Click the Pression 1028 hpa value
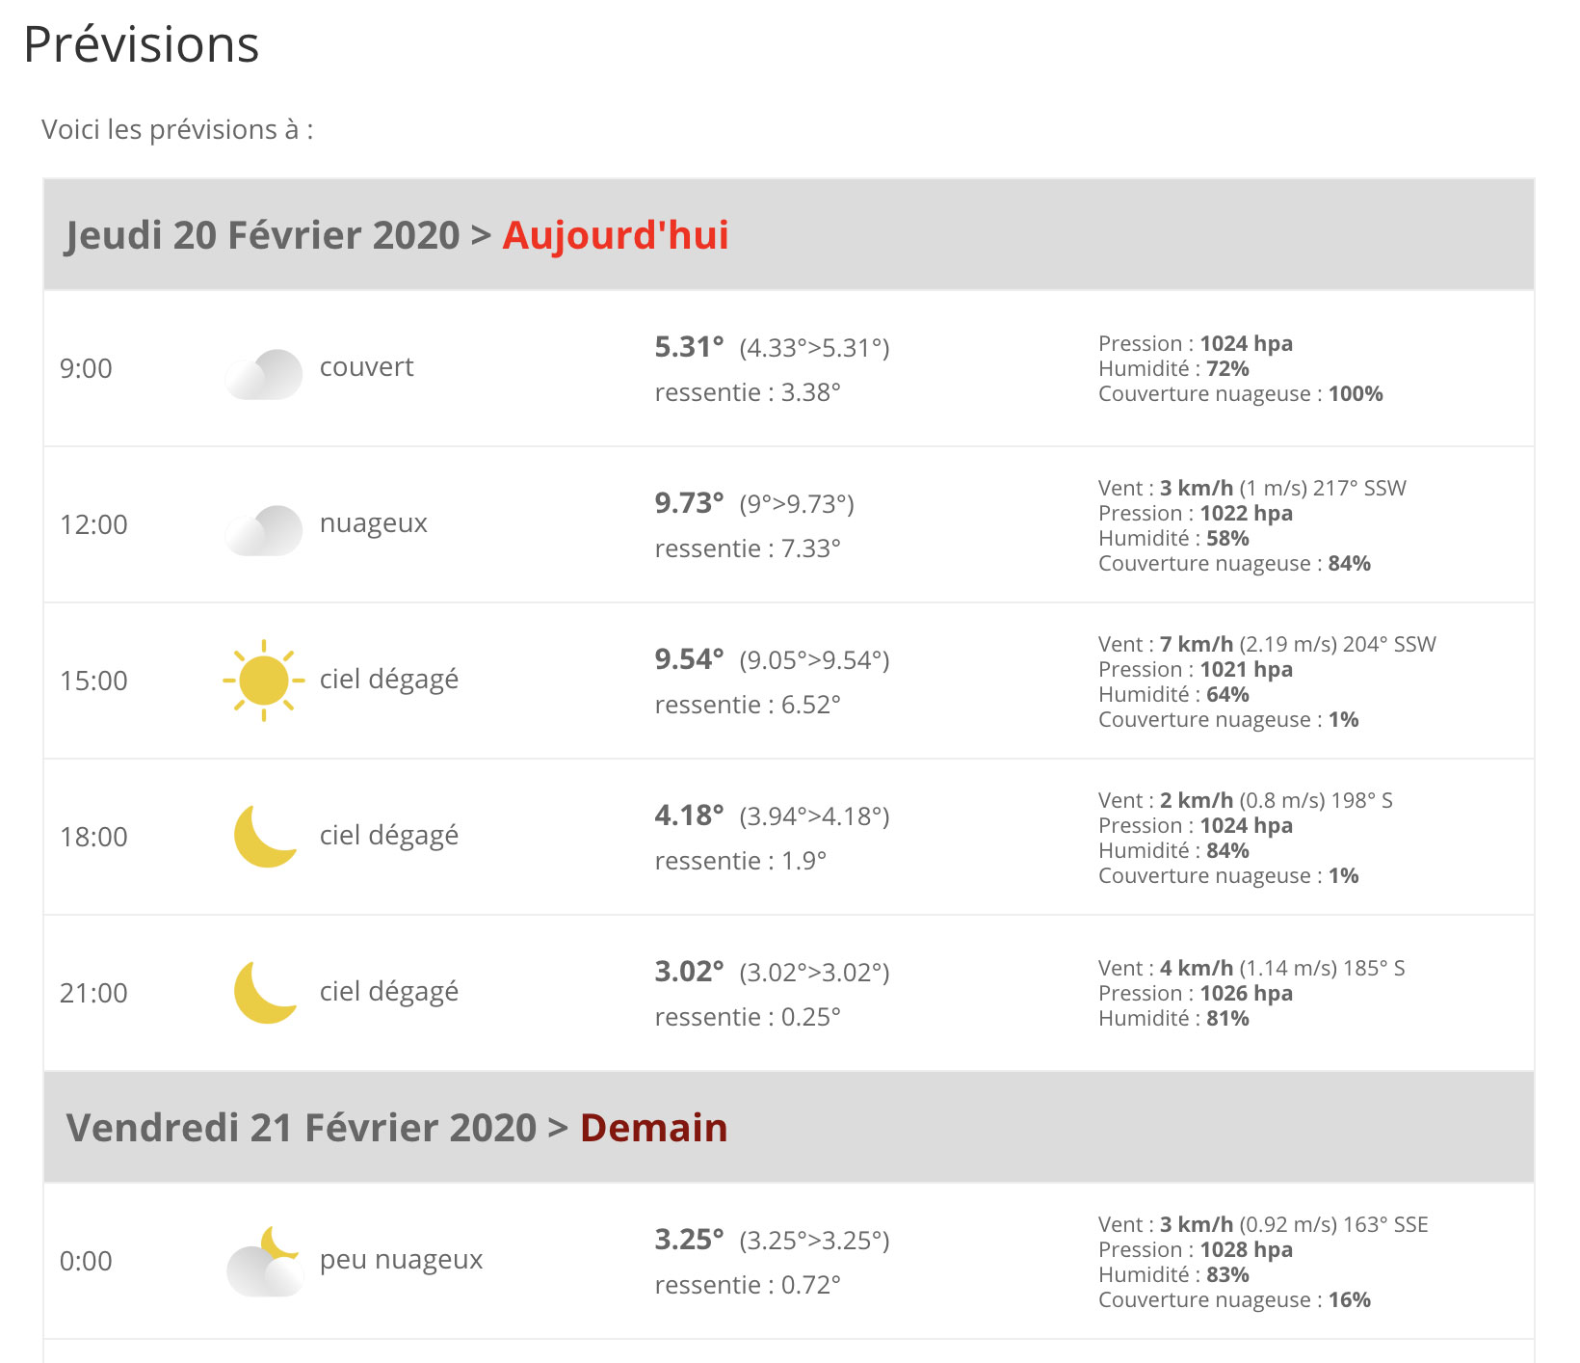The width and height of the screenshot is (1580, 1363). click(x=1196, y=1249)
